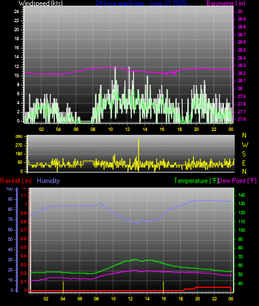This screenshot has width=259, height=306.
Task: Click the yellow marker at hour 16 in the lower chart
Action: tap(163, 287)
